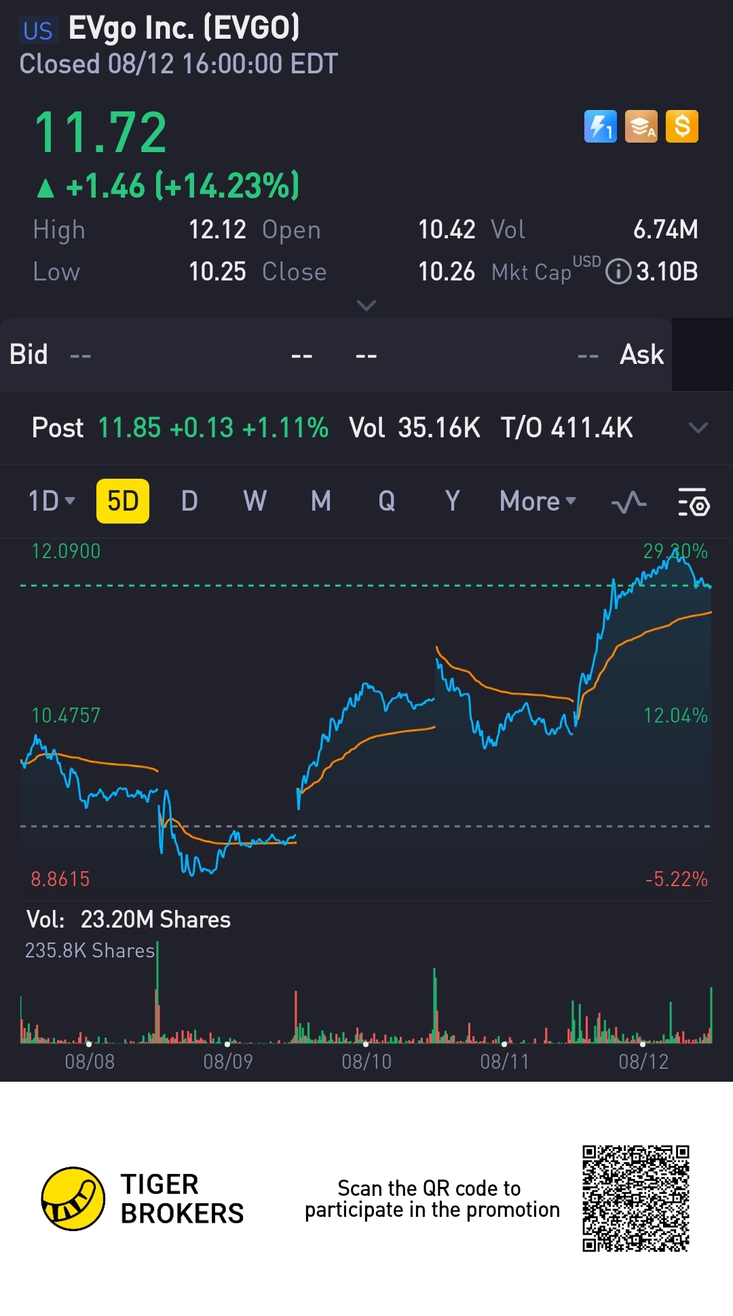Open chart display settings icon
This screenshot has width=733, height=1316.
(694, 502)
